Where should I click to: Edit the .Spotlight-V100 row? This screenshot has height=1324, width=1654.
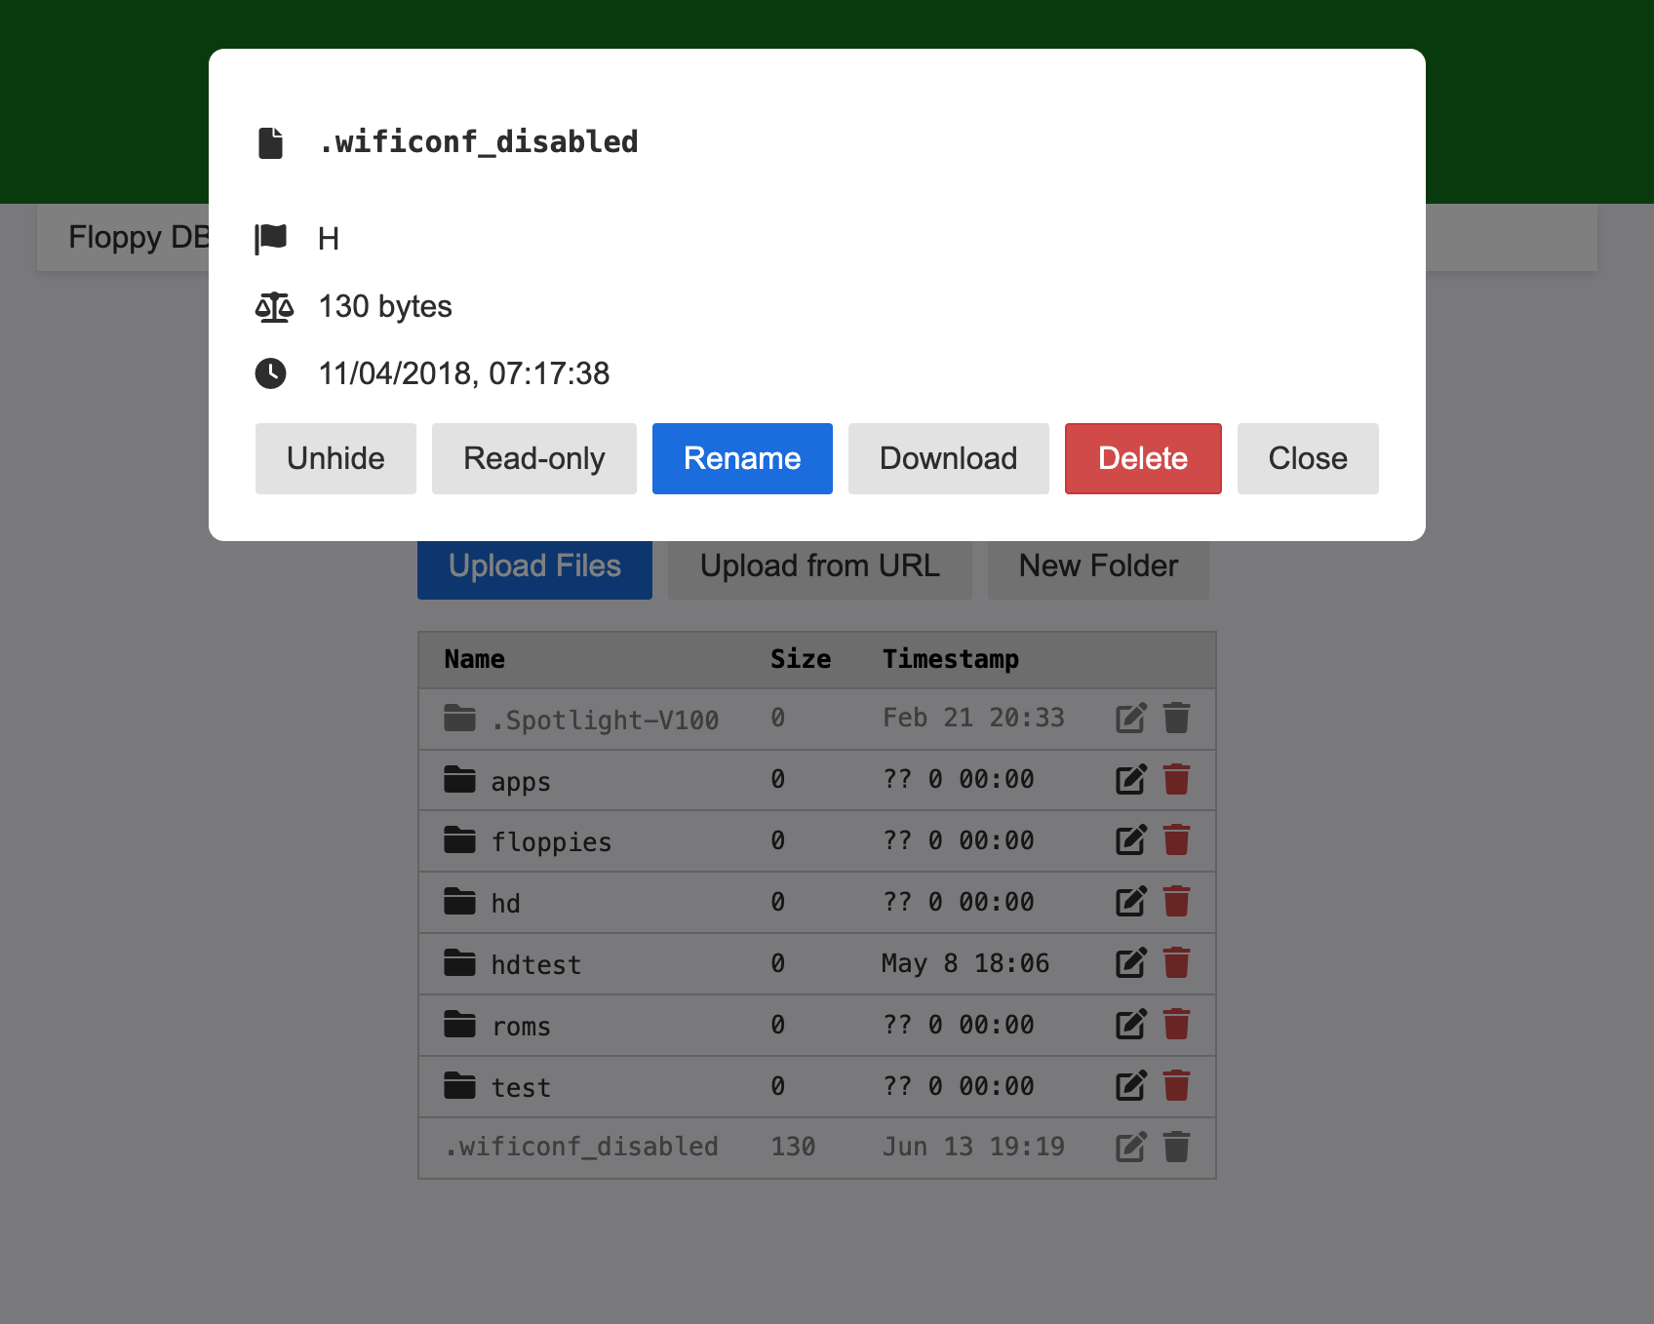(1131, 719)
